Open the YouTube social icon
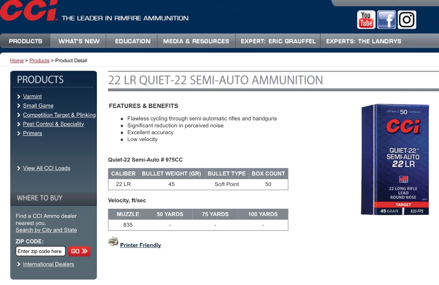 (366, 20)
